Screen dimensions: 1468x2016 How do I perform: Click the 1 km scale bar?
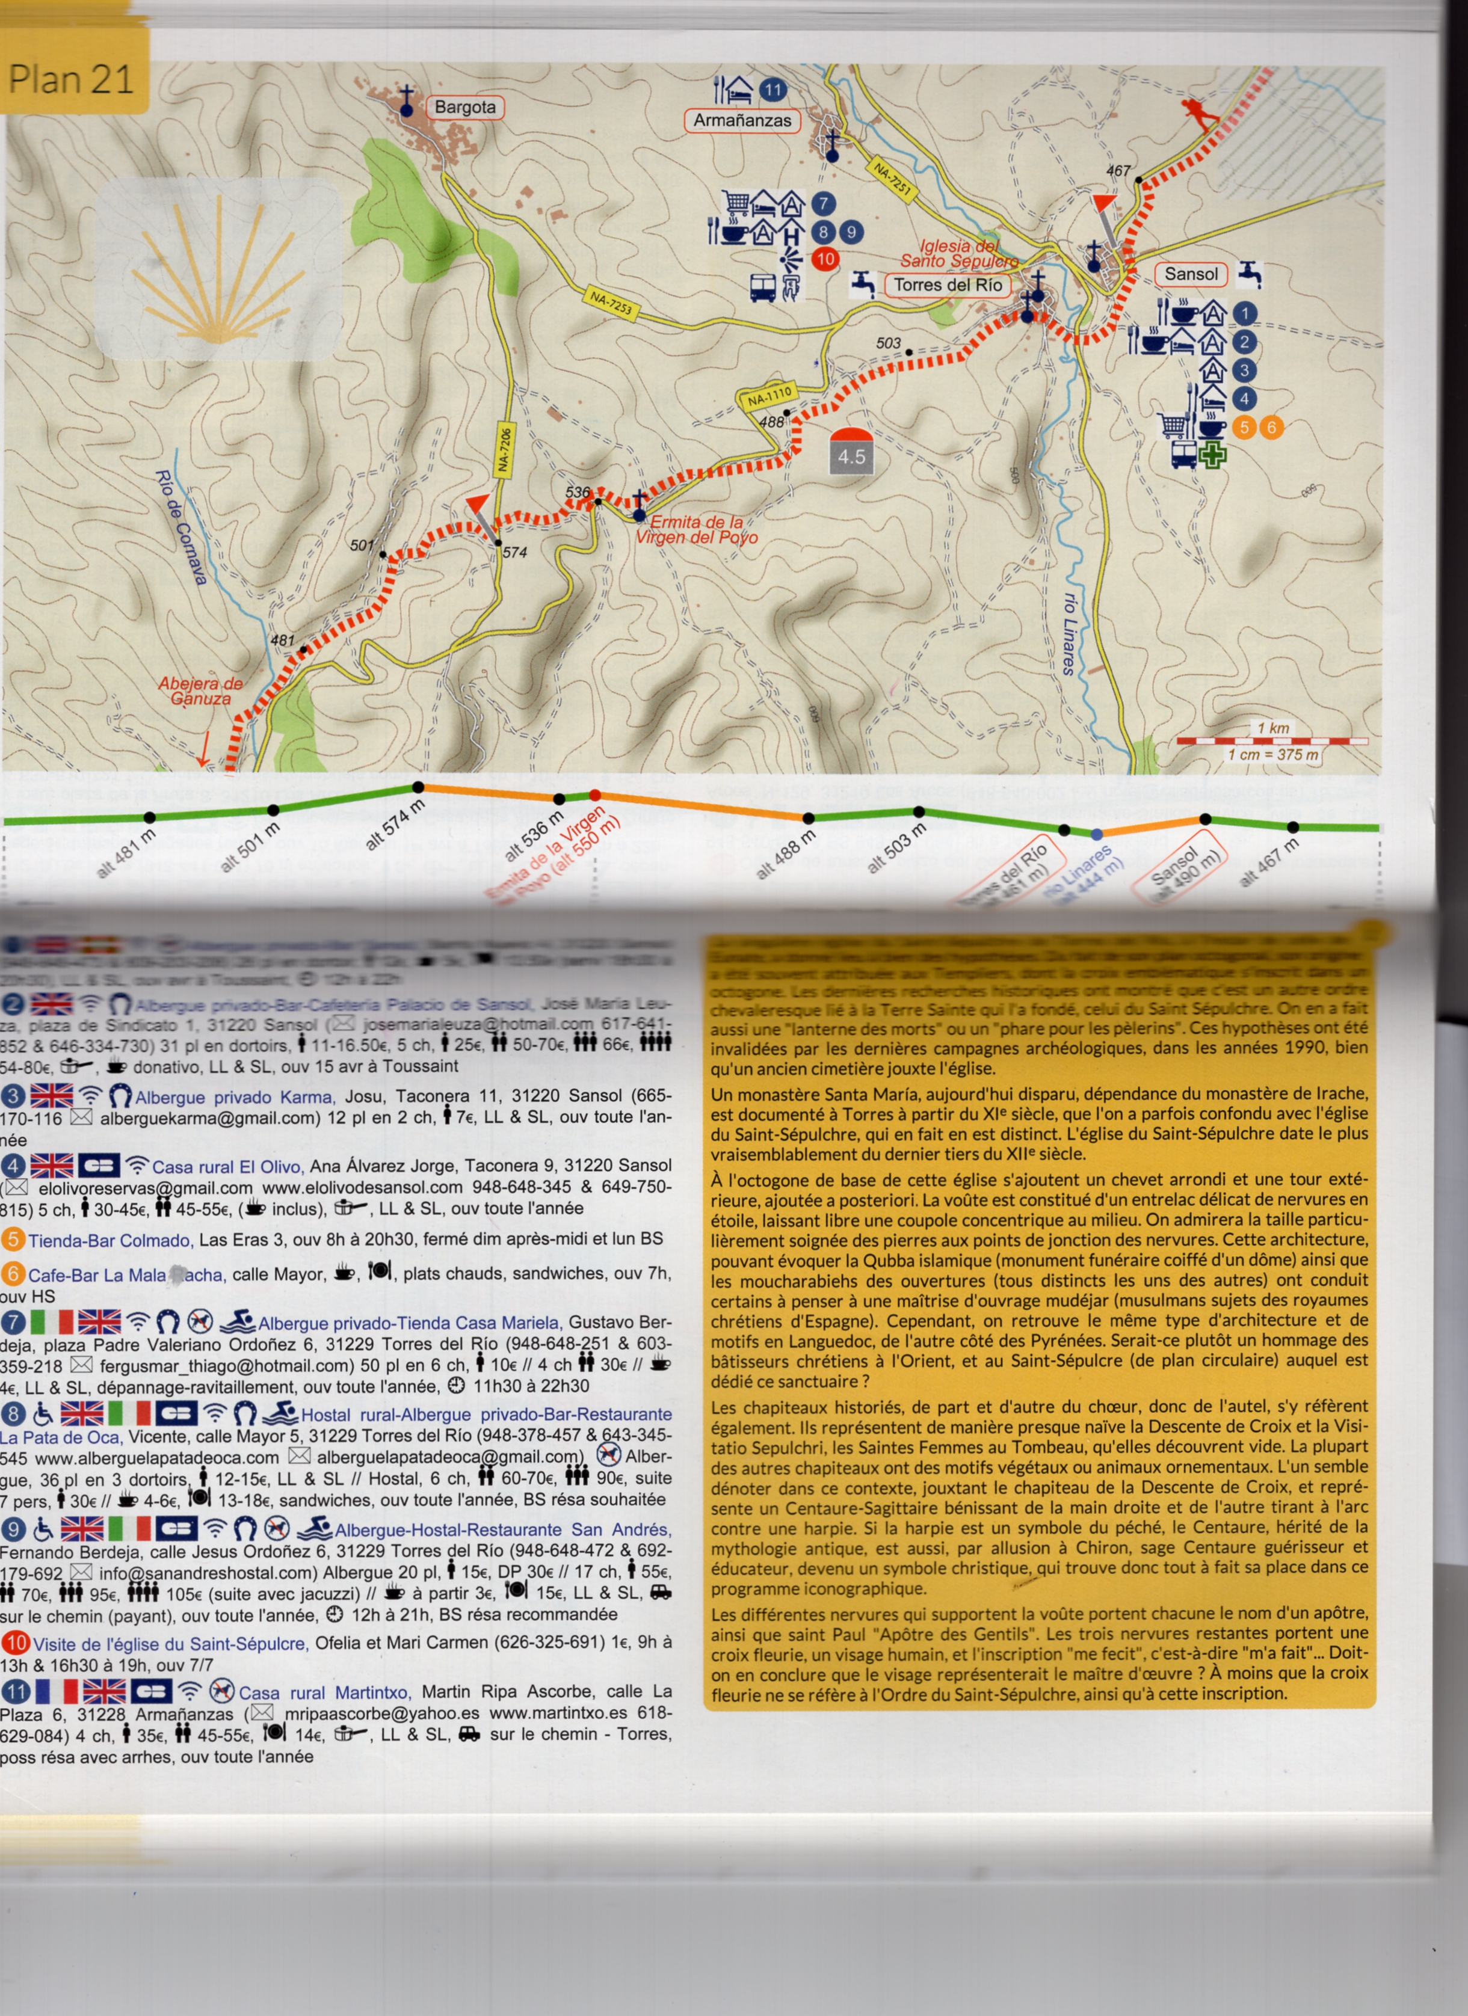1271,740
